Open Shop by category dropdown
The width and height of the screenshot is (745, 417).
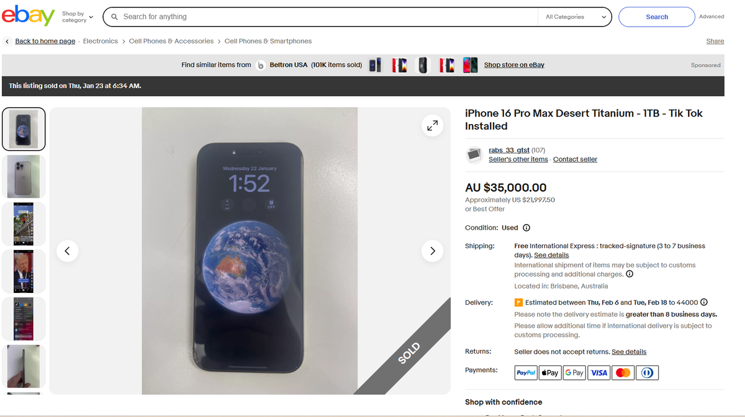(x=78, y=17)
